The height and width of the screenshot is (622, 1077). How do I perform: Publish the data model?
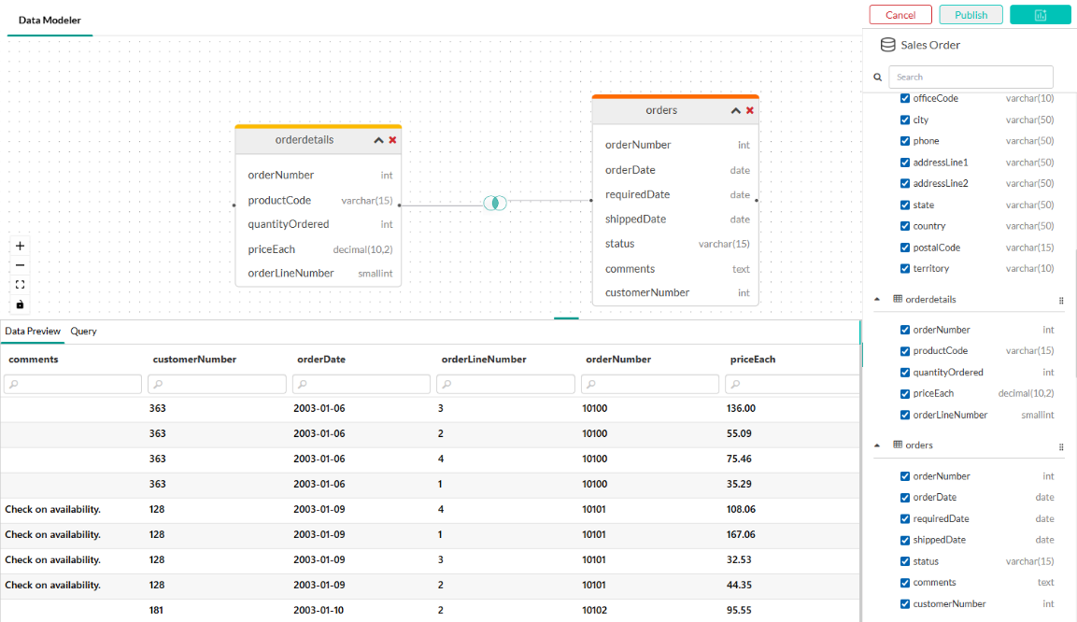coord(971,15)
